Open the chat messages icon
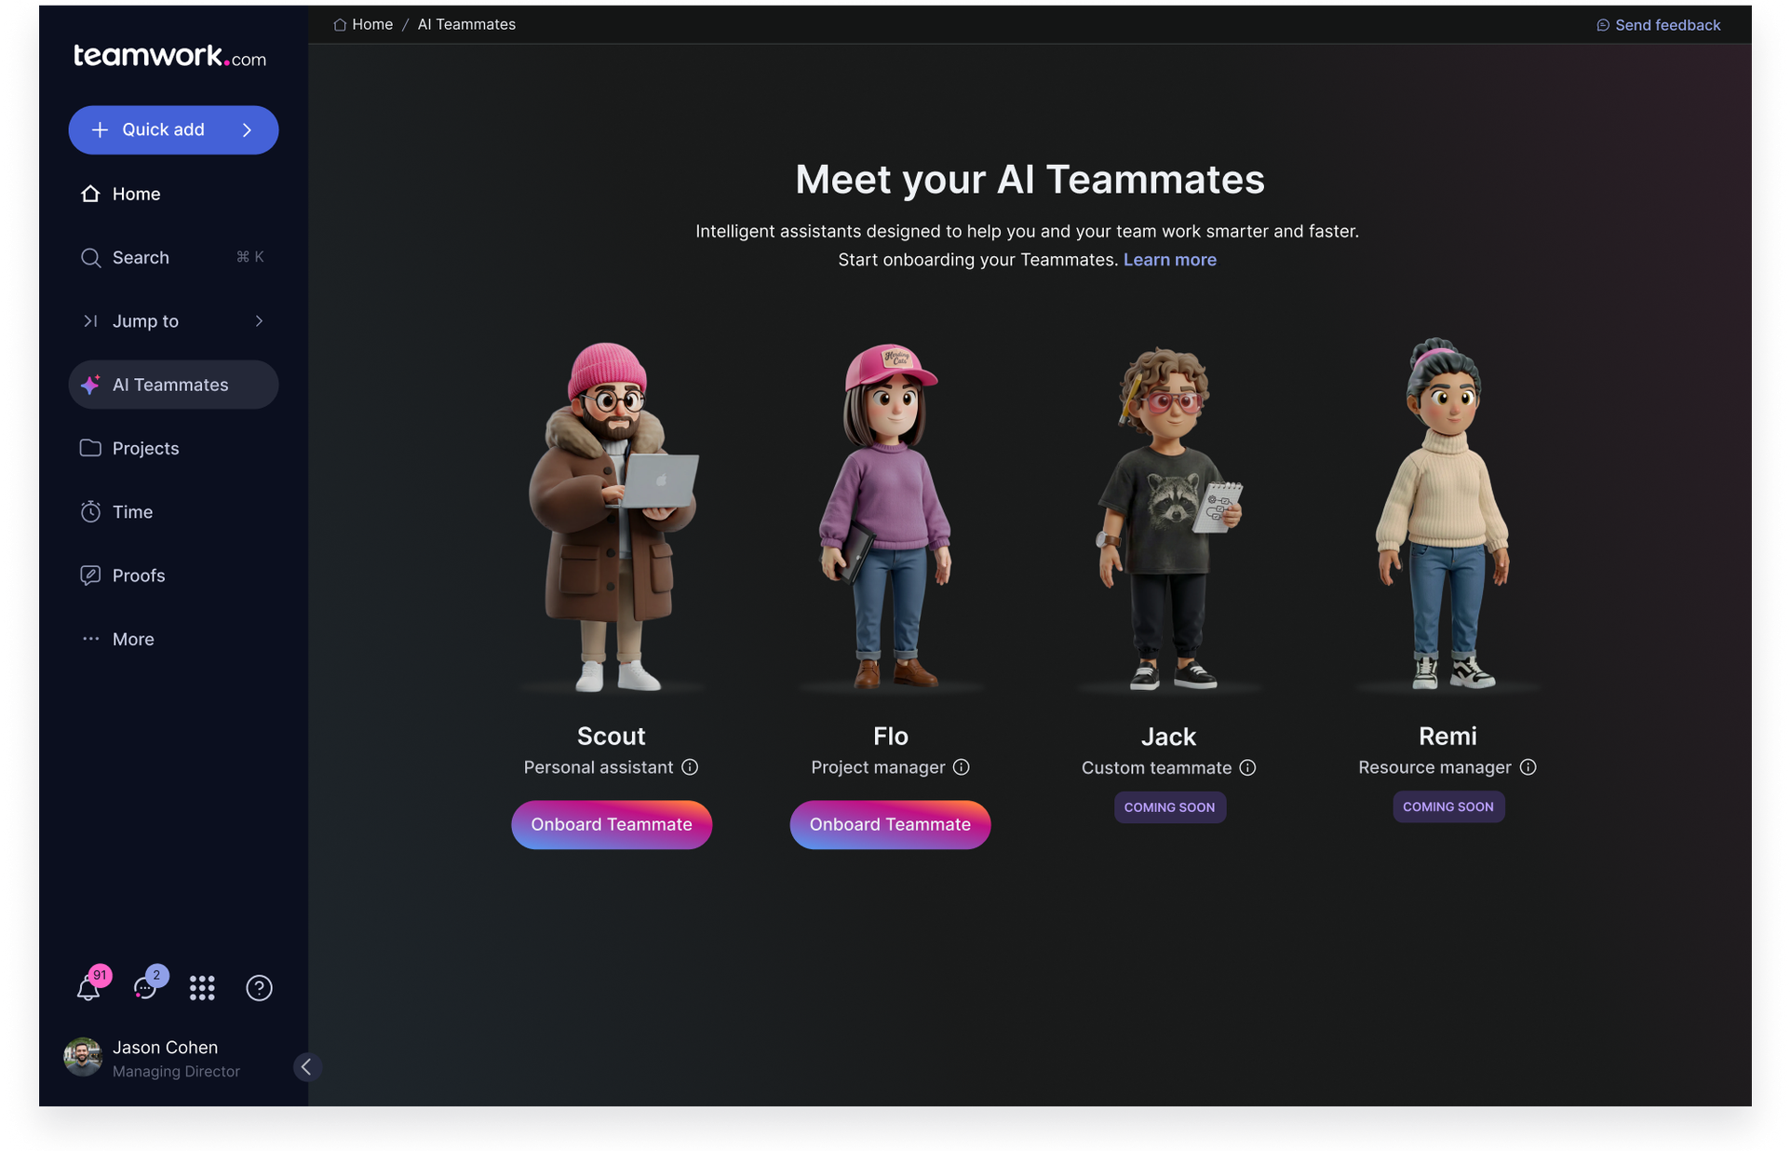 (146, 988)
